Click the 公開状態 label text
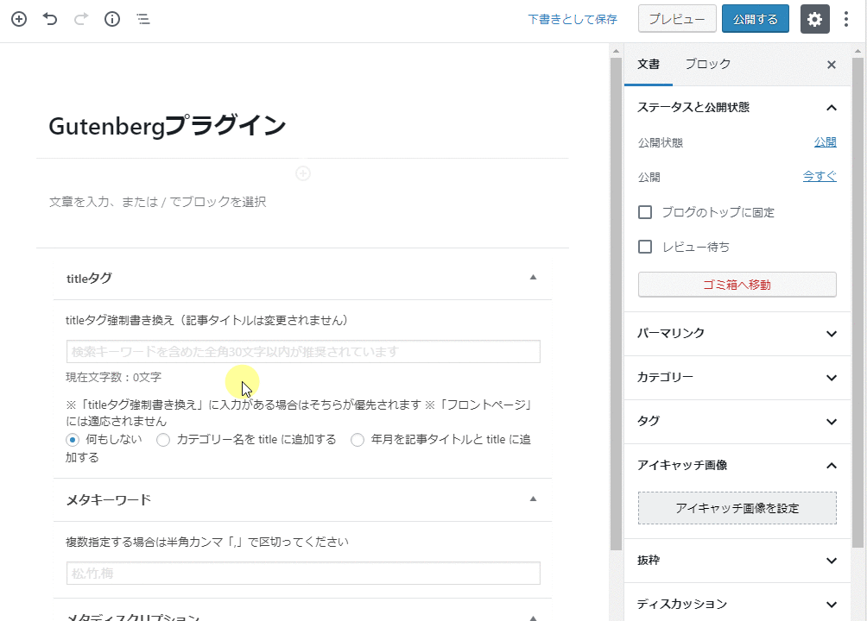The width and height of the screenshot is (867, 621). (661, 142)
